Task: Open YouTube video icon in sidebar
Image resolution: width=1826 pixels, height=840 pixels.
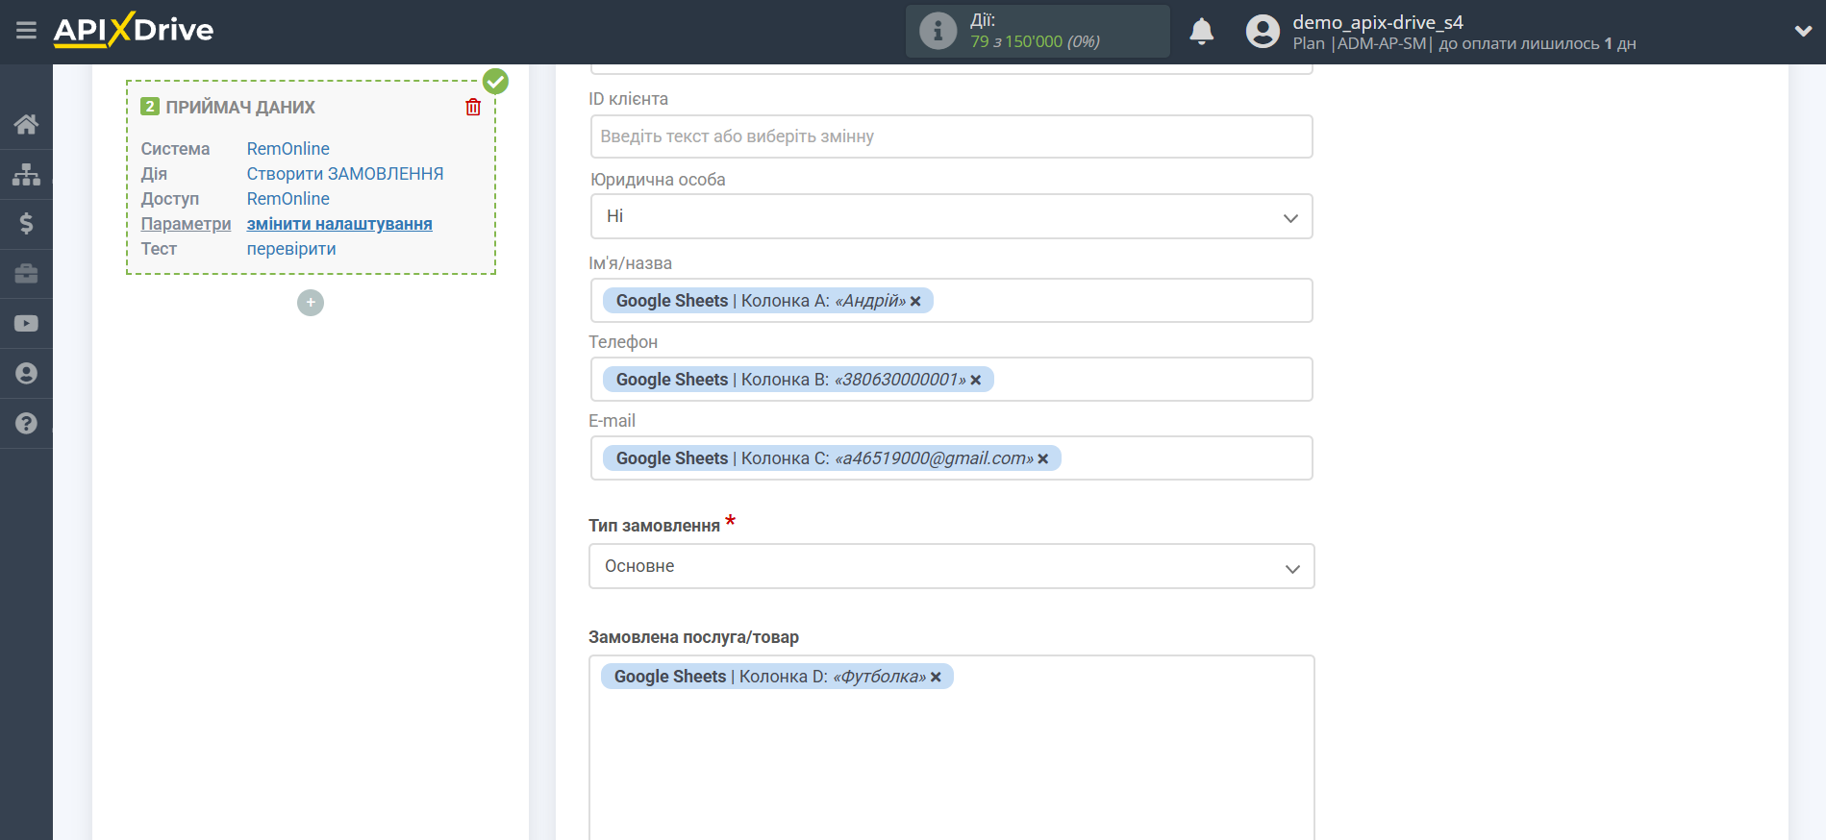Action: pos(26,324)
